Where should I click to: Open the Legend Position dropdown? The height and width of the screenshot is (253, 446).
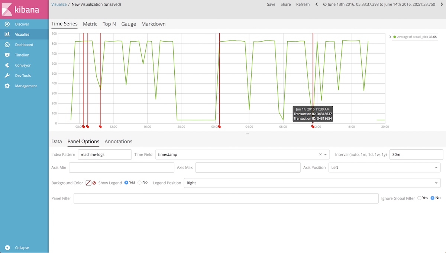(x=312, y=183)
